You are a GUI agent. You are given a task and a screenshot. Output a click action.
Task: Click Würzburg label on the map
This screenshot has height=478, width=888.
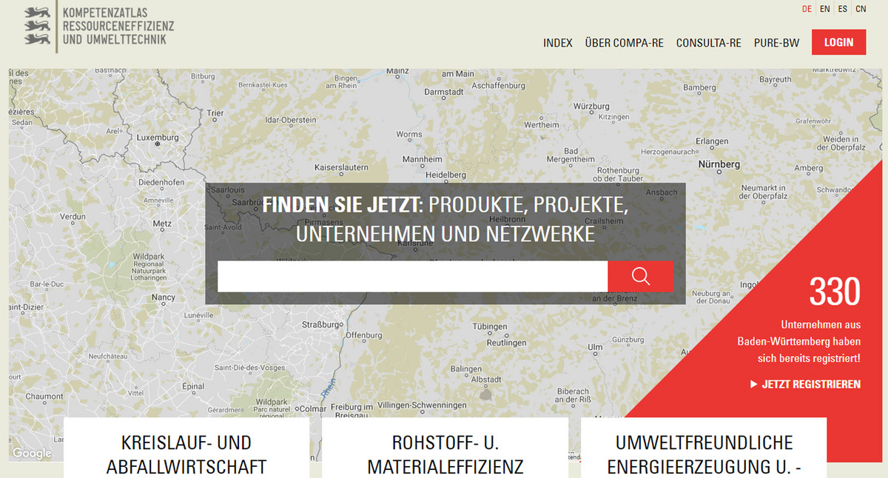[x=591, y=106]
